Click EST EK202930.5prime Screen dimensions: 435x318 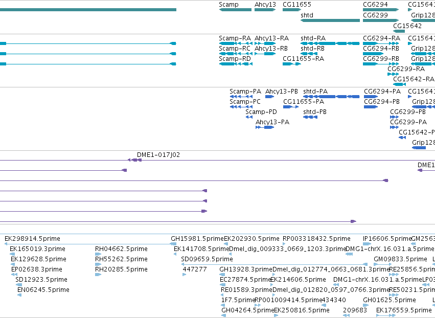(x=226, y=244)
